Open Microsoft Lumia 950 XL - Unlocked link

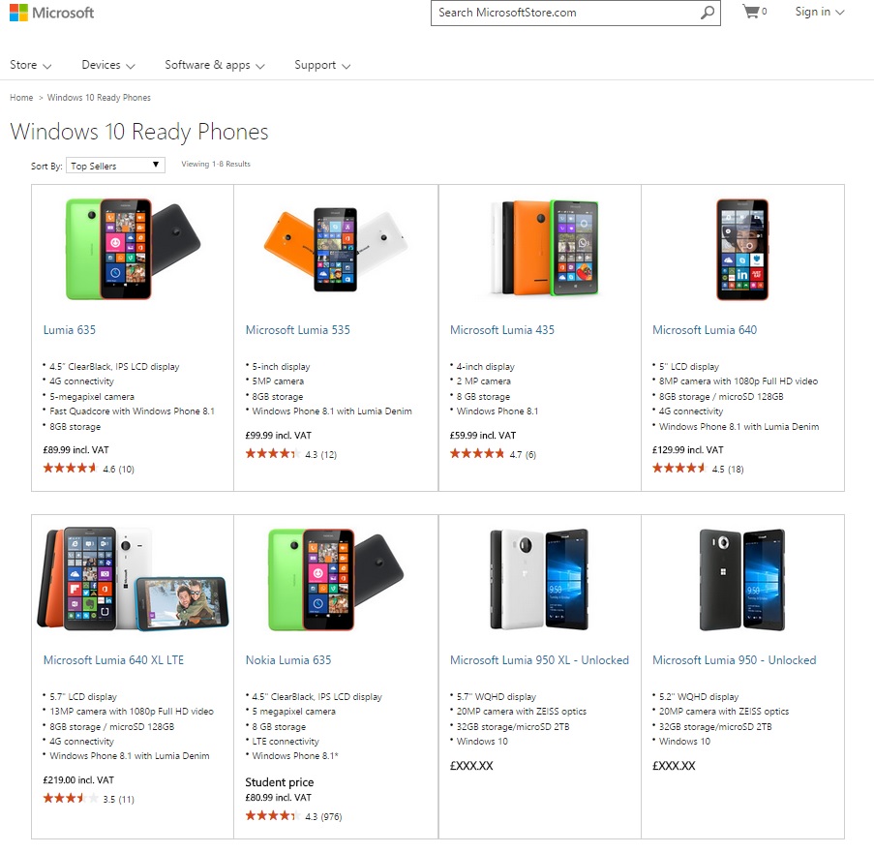click(539, 659)
